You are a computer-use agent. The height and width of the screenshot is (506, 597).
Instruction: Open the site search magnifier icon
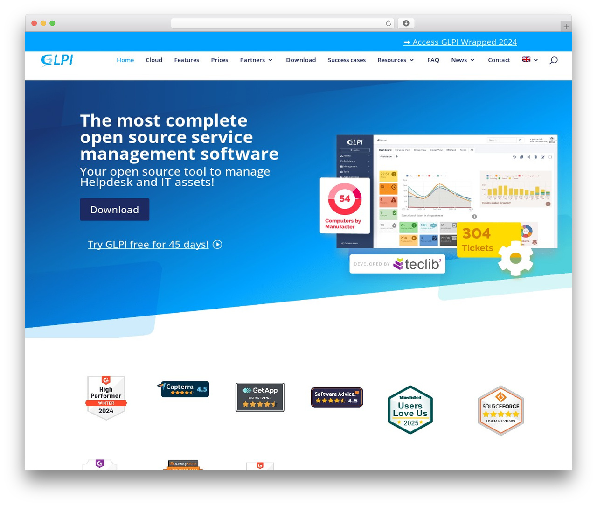tap(554, 60)
